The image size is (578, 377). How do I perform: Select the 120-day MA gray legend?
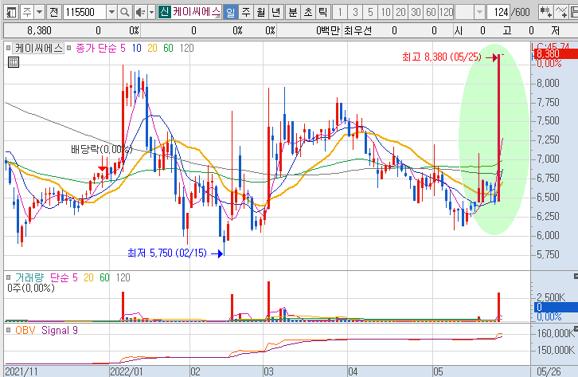[187, 48]
